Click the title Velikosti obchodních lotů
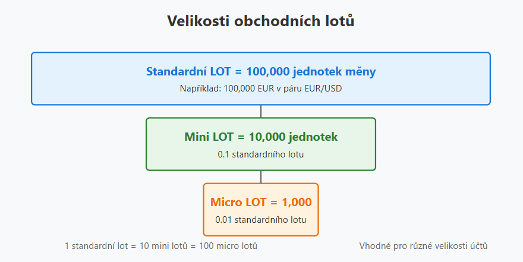523x262 pixels. click(261, 21)
